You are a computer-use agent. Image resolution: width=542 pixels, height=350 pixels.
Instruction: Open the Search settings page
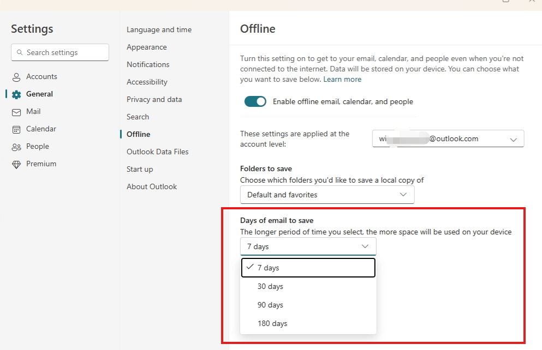tap(138, 117)
